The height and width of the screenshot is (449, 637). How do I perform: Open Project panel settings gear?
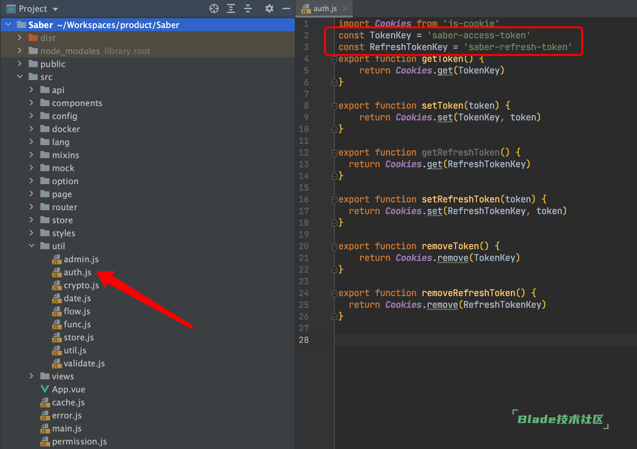(x=269, y=9)
